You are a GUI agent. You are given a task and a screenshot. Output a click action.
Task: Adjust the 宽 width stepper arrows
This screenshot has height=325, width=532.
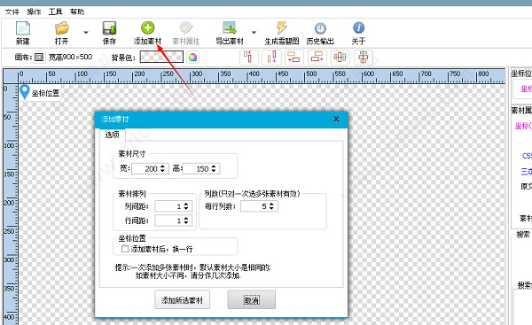pos(162,168)
